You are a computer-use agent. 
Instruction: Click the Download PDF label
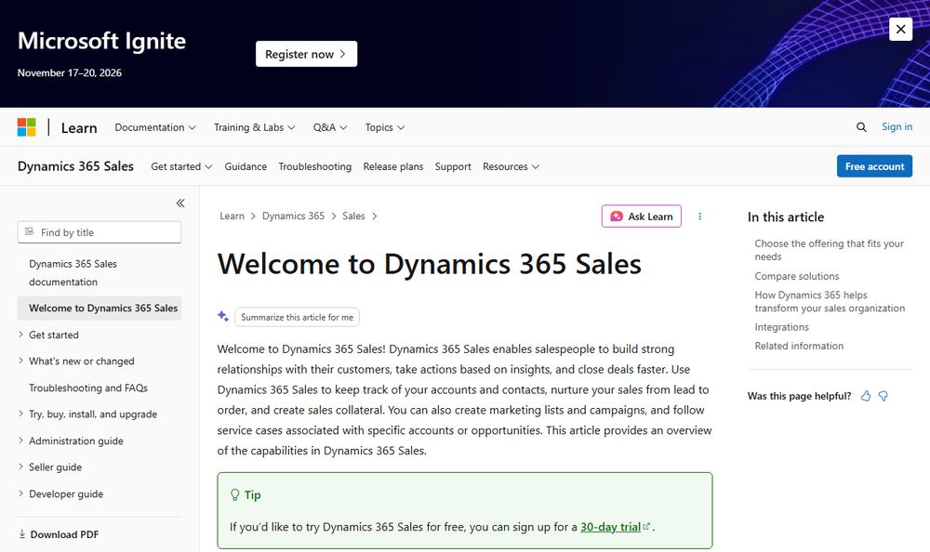coord(65,534)
